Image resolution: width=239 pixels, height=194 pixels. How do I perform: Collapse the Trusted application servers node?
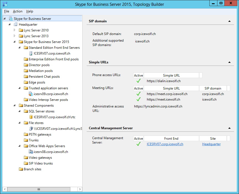[x=20, y=88]
